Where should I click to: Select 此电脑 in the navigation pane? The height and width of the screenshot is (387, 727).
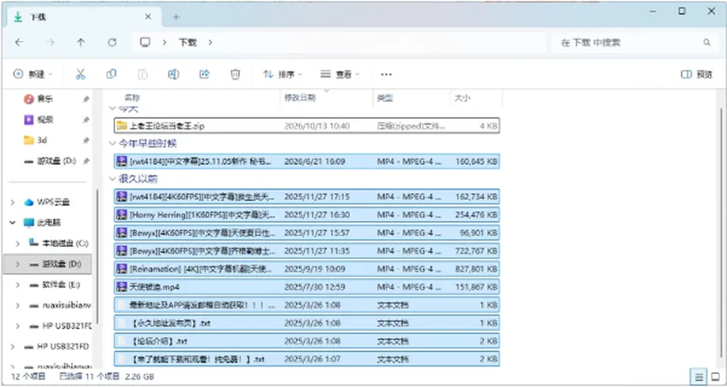(48, 223)
